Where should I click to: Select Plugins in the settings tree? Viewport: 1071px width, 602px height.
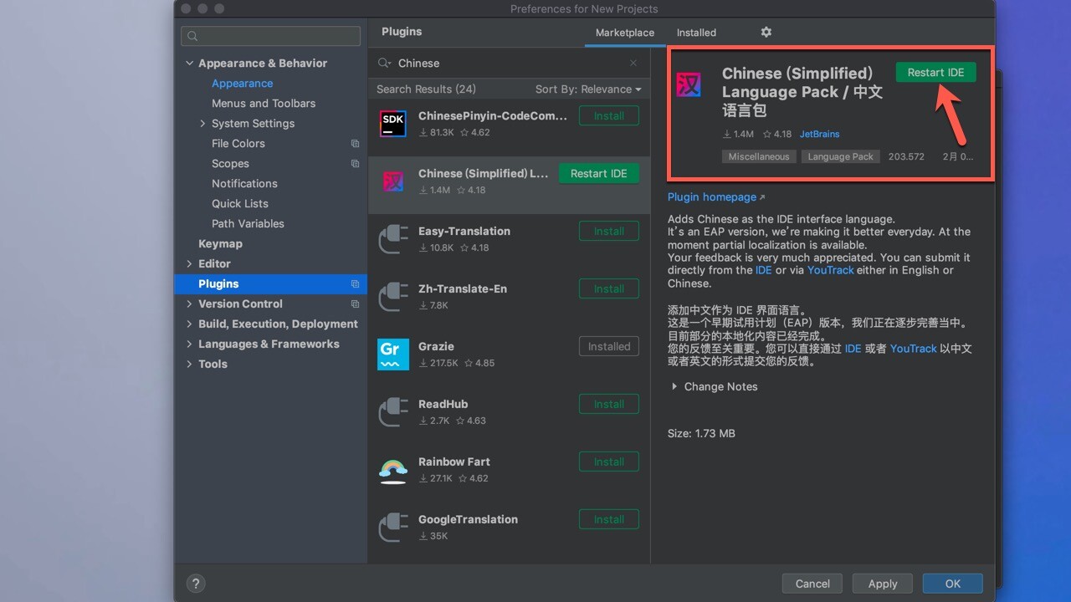pos(270,284)
